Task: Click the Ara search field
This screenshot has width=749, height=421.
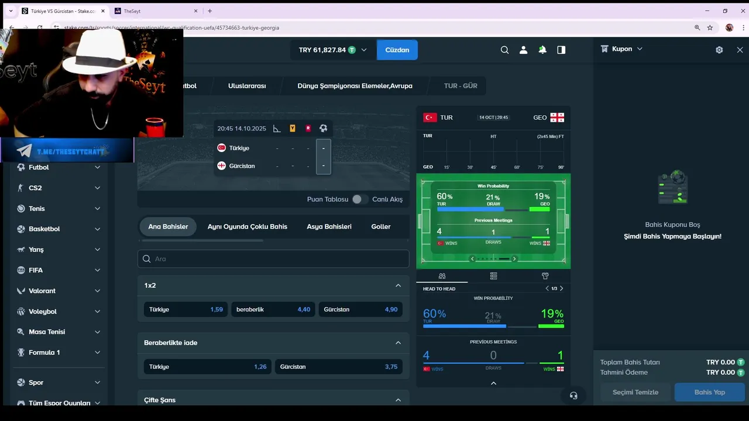Action: click(273, 259)
